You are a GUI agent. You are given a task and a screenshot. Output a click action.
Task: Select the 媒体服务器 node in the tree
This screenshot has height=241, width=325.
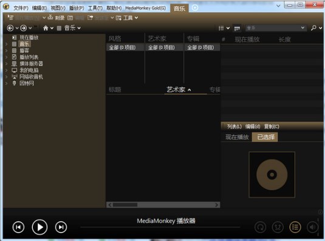tap(32, 64)
